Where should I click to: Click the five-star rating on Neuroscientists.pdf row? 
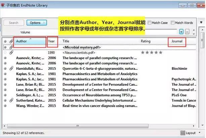pyautogui.click(x=152, y=52)
